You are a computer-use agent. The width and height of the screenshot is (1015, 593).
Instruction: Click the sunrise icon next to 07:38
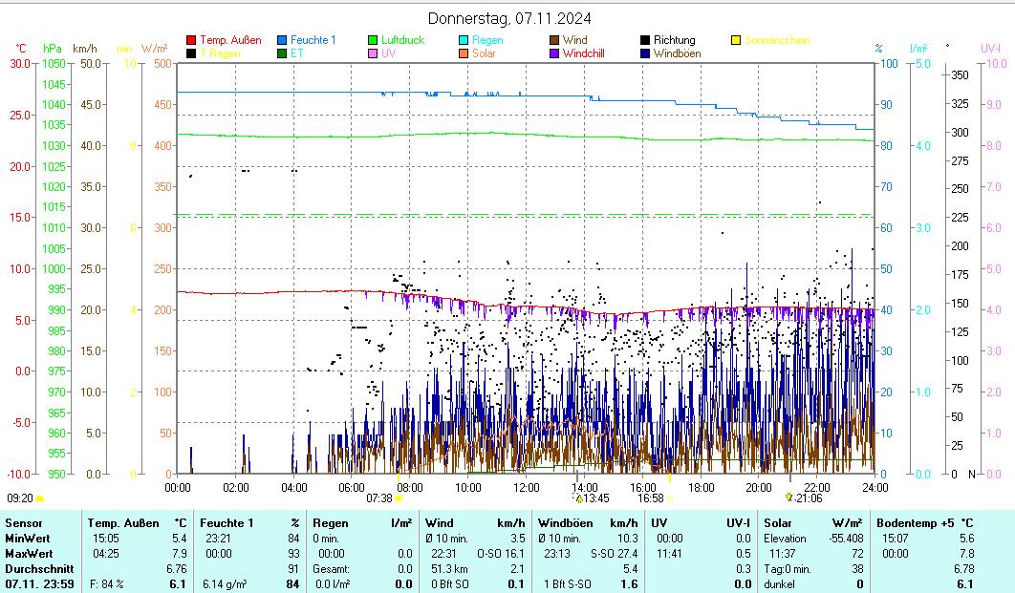coord(399,498)
